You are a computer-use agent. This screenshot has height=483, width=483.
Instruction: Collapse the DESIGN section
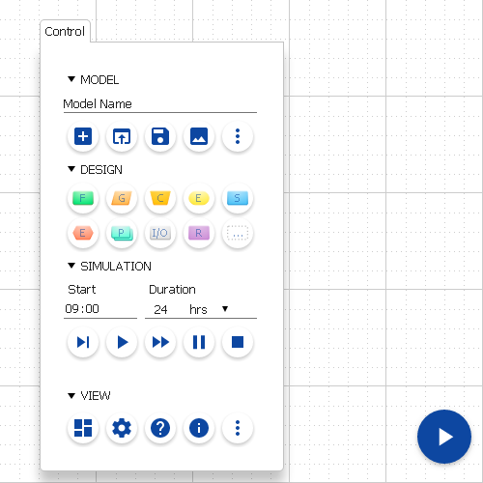click(x=71, y=169)
